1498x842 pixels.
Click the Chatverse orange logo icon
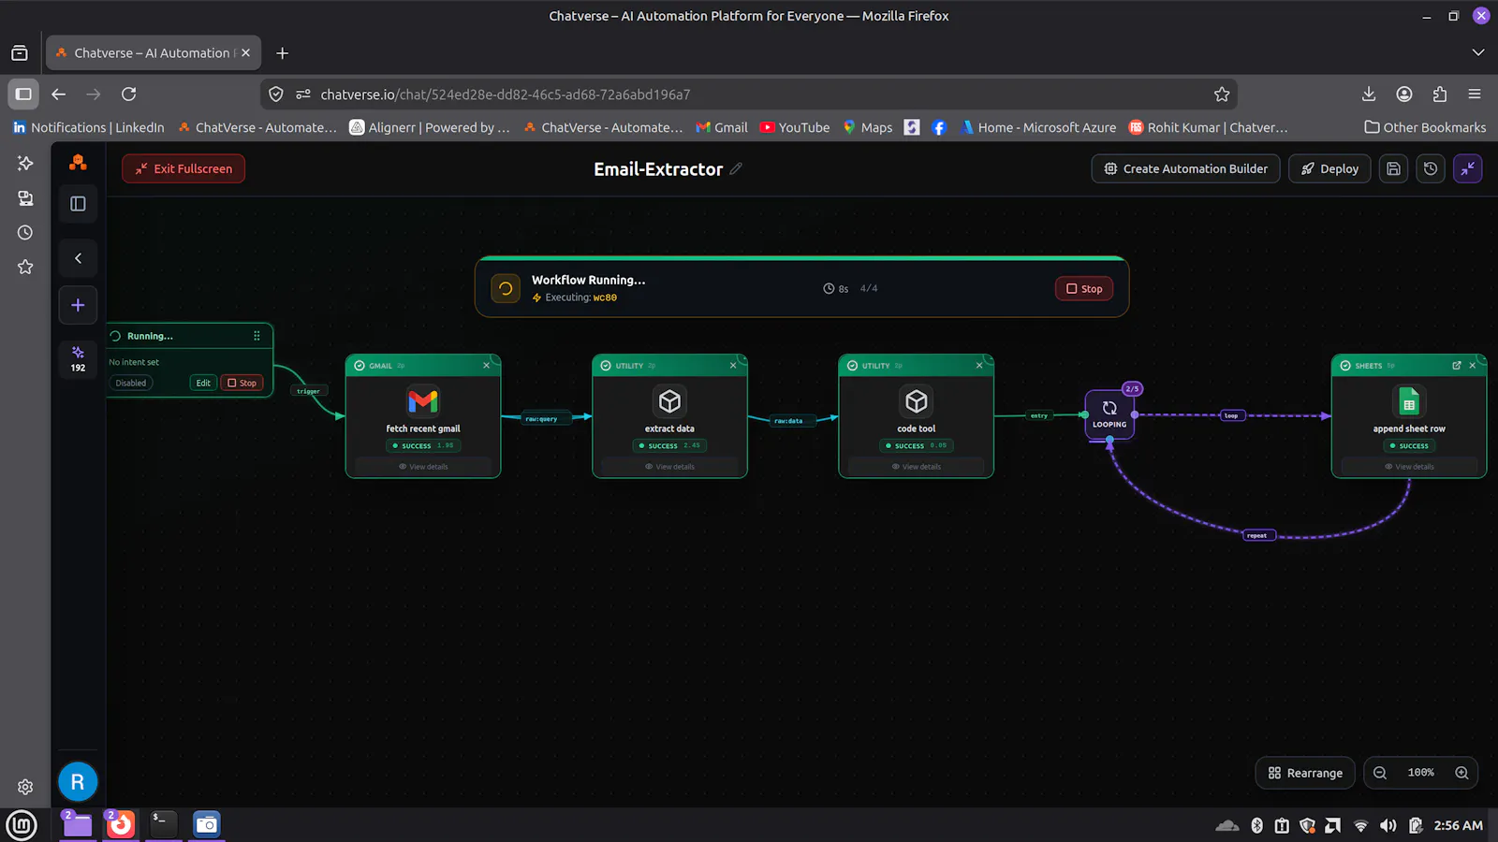pos(78,163)
